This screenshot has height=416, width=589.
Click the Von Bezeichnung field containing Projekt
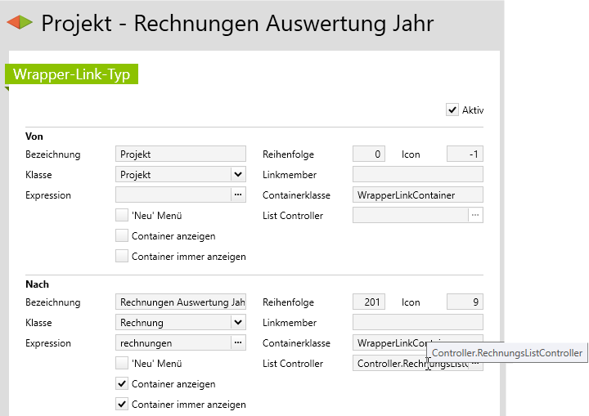point(180,154)
